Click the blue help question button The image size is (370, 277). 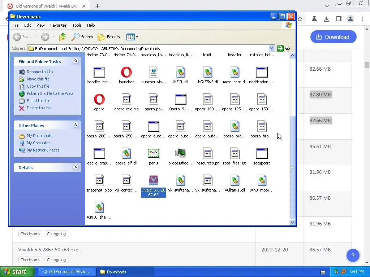[x=353, y=256]
